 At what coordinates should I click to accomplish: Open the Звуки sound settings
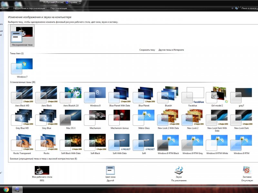179,174
